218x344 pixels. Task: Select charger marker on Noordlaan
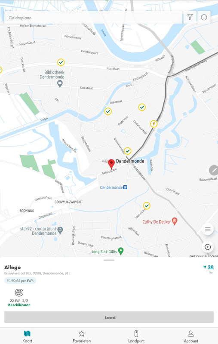click(x=61, y=62)
